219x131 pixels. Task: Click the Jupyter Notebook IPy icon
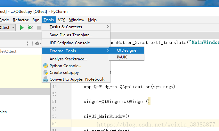click(45, 79)
